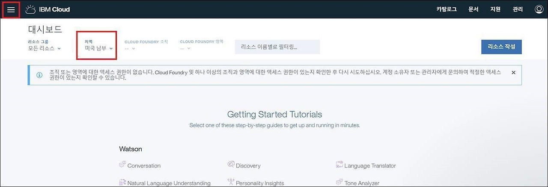Click the Natural Language Understanding icon

[x=122, y=182]
